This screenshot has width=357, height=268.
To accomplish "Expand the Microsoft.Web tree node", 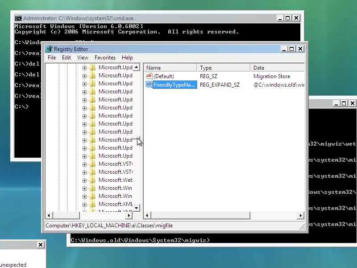I will 84,180.
